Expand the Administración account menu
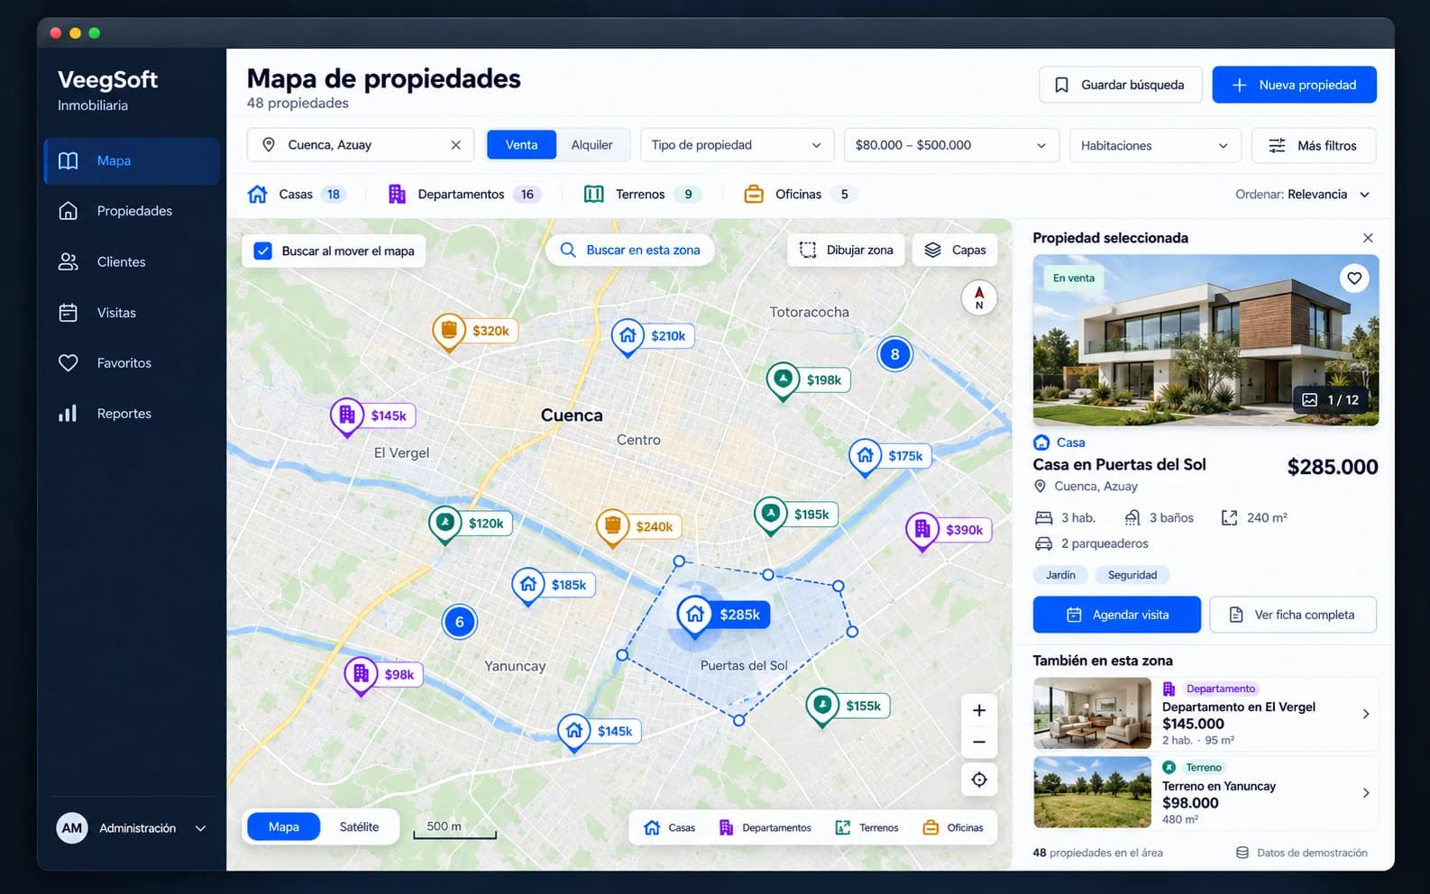The image size is (1430, 894). tap(132, 828)
